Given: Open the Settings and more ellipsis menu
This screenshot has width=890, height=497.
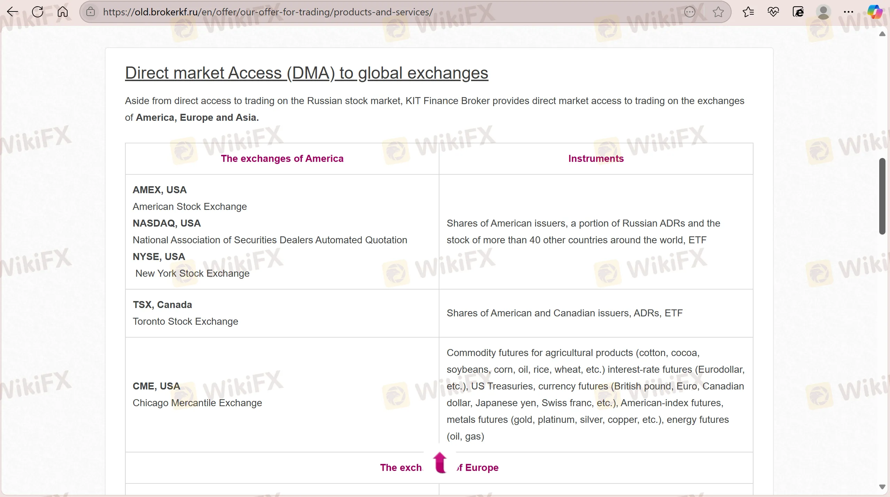Looking at the screenshot, I should [849, 12].
